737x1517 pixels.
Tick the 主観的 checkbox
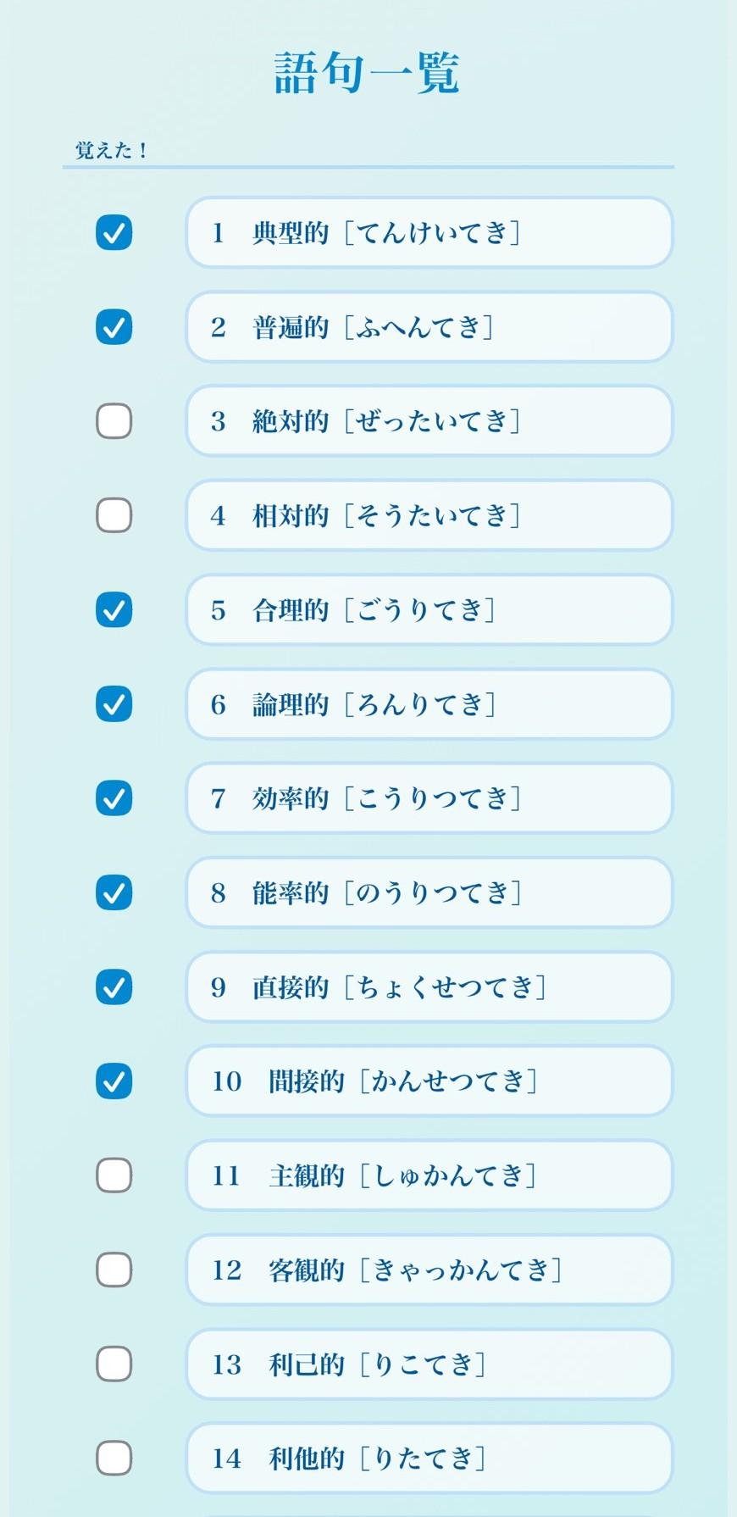pyautogui.click(x=114, y=1175)
